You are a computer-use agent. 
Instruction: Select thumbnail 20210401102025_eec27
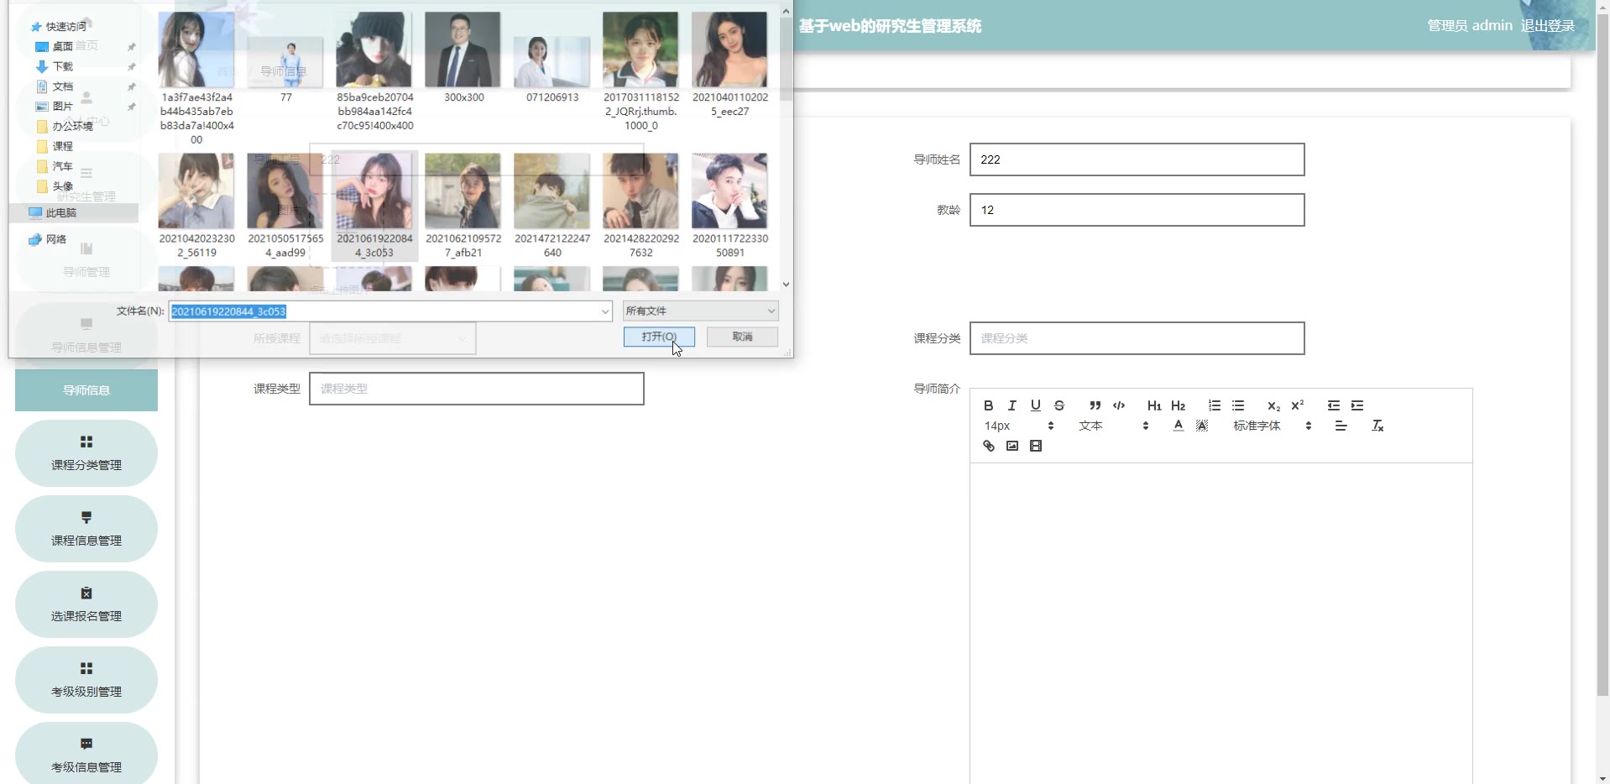729,65
